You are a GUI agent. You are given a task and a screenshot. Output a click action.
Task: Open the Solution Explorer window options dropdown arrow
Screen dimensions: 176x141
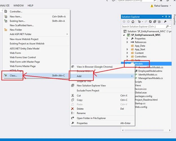pyautogui.click(x=163, y=17)
